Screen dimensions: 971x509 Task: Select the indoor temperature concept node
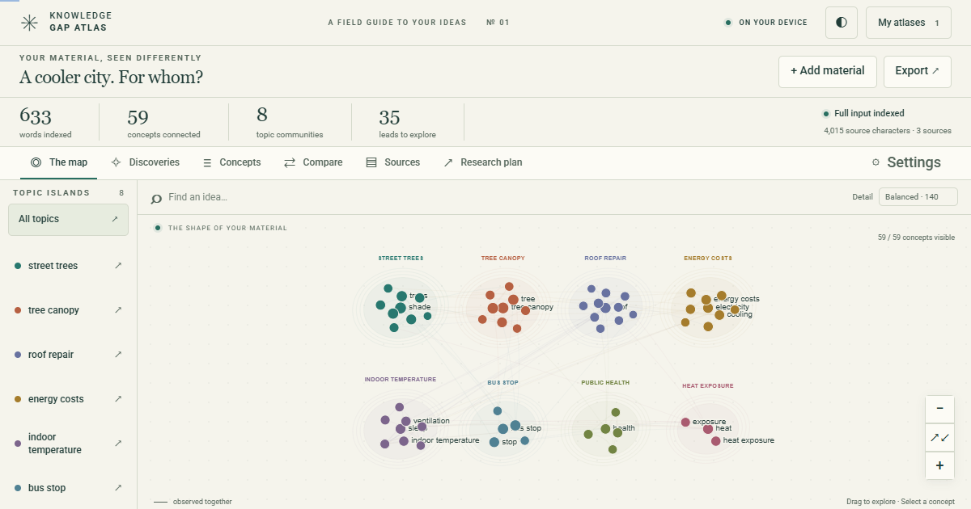(404, 441)
